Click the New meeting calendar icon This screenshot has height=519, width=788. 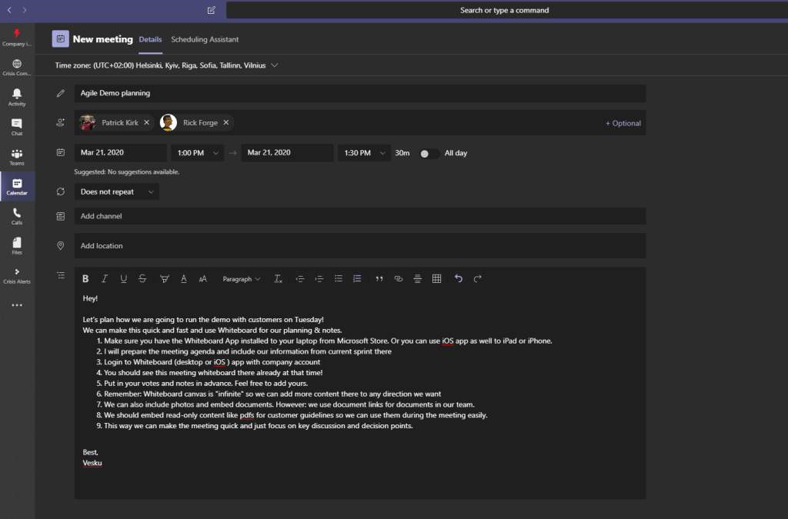coord(60,38)
